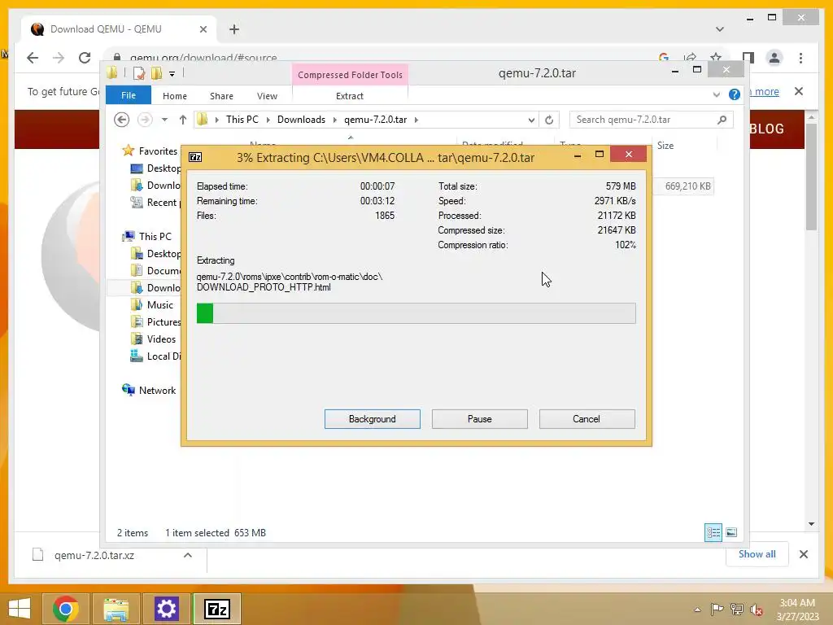
Task: Close the Chrome downloads bar
Action: (803, 554)
